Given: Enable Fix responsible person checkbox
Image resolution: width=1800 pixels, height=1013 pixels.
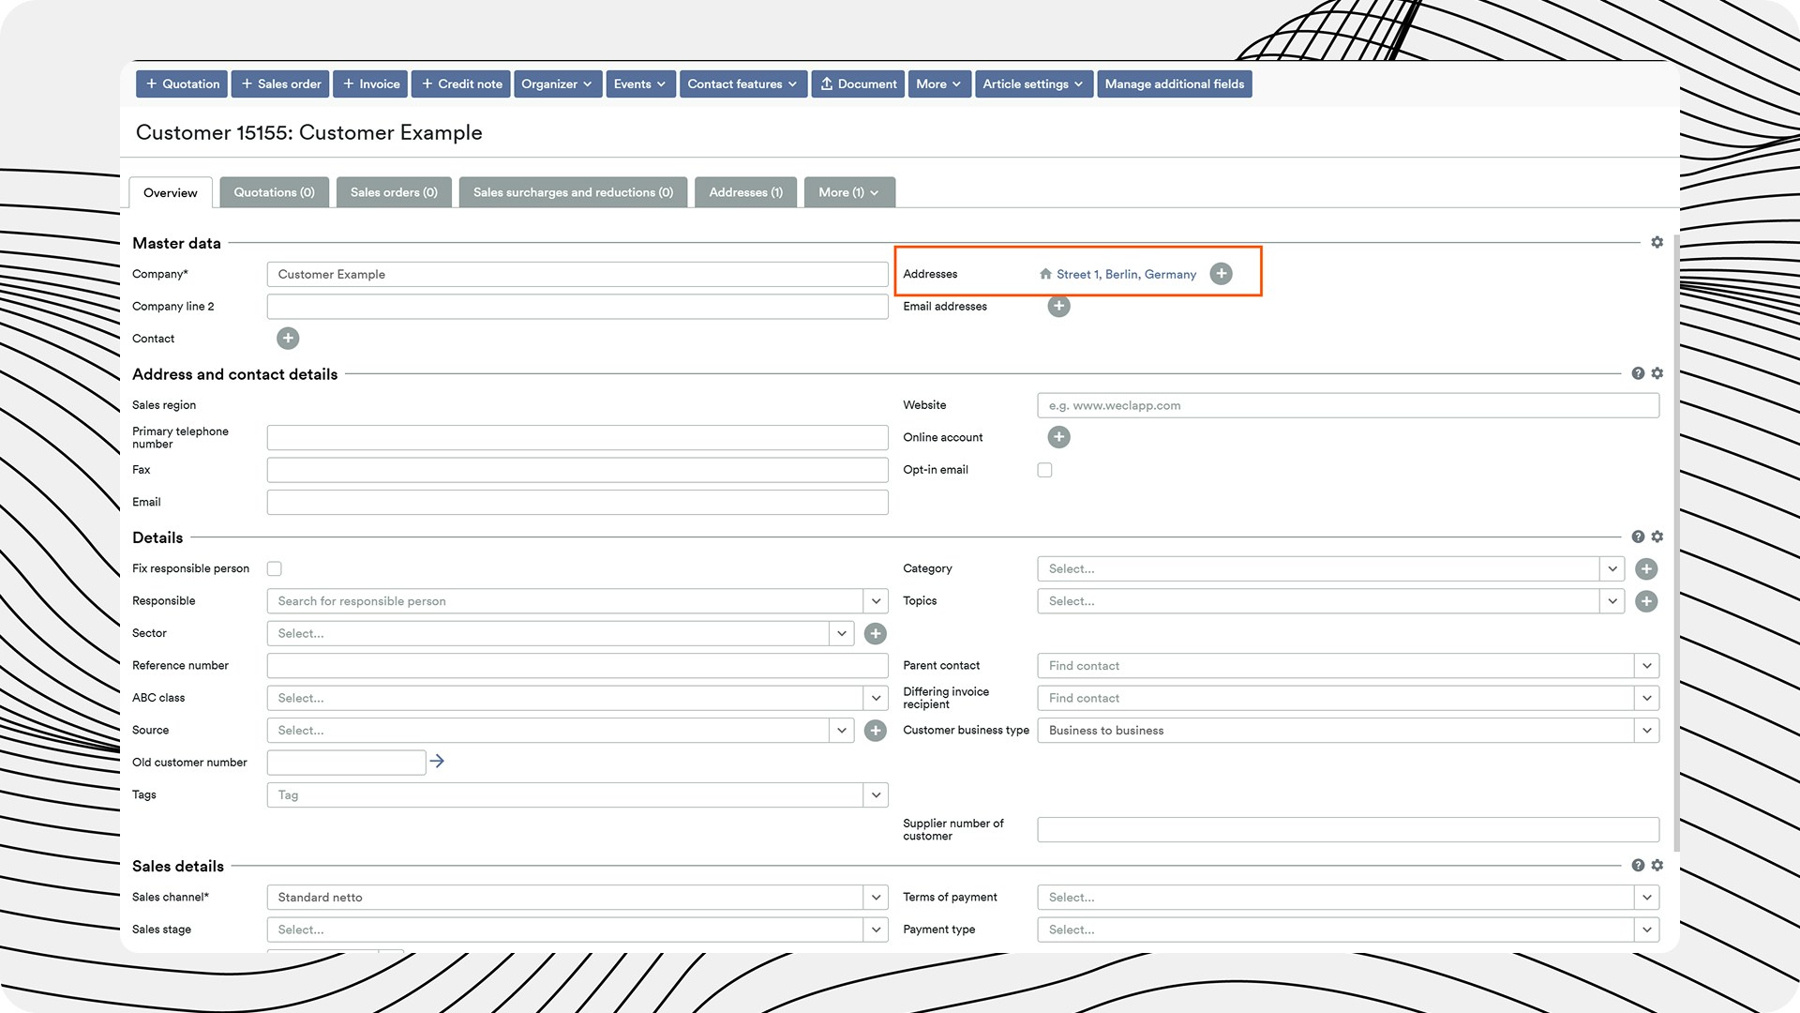Looking at the screenshot, I should pos(274,568).
